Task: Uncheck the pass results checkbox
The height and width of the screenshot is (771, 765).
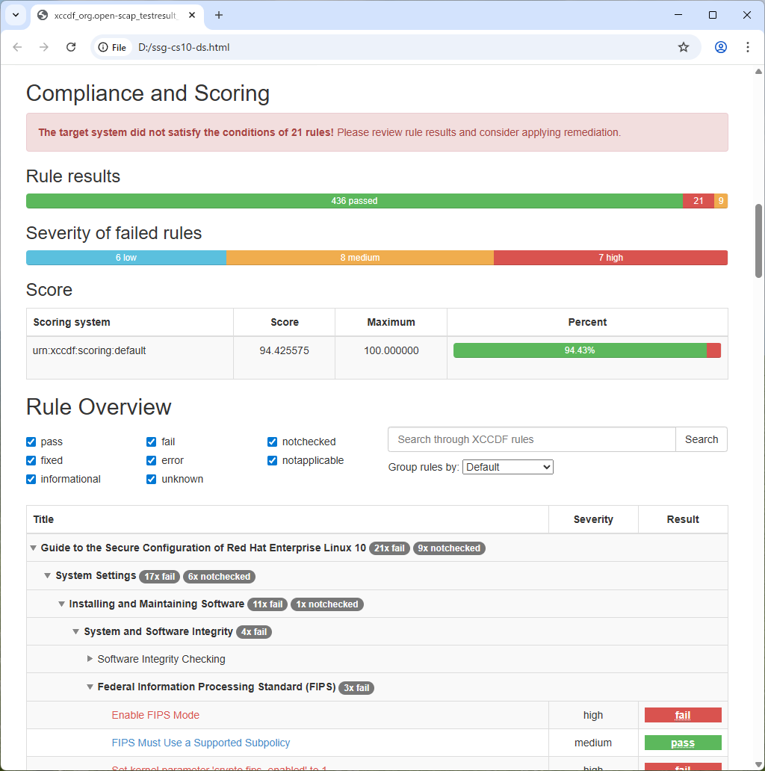Action: (x=31, y=442)
